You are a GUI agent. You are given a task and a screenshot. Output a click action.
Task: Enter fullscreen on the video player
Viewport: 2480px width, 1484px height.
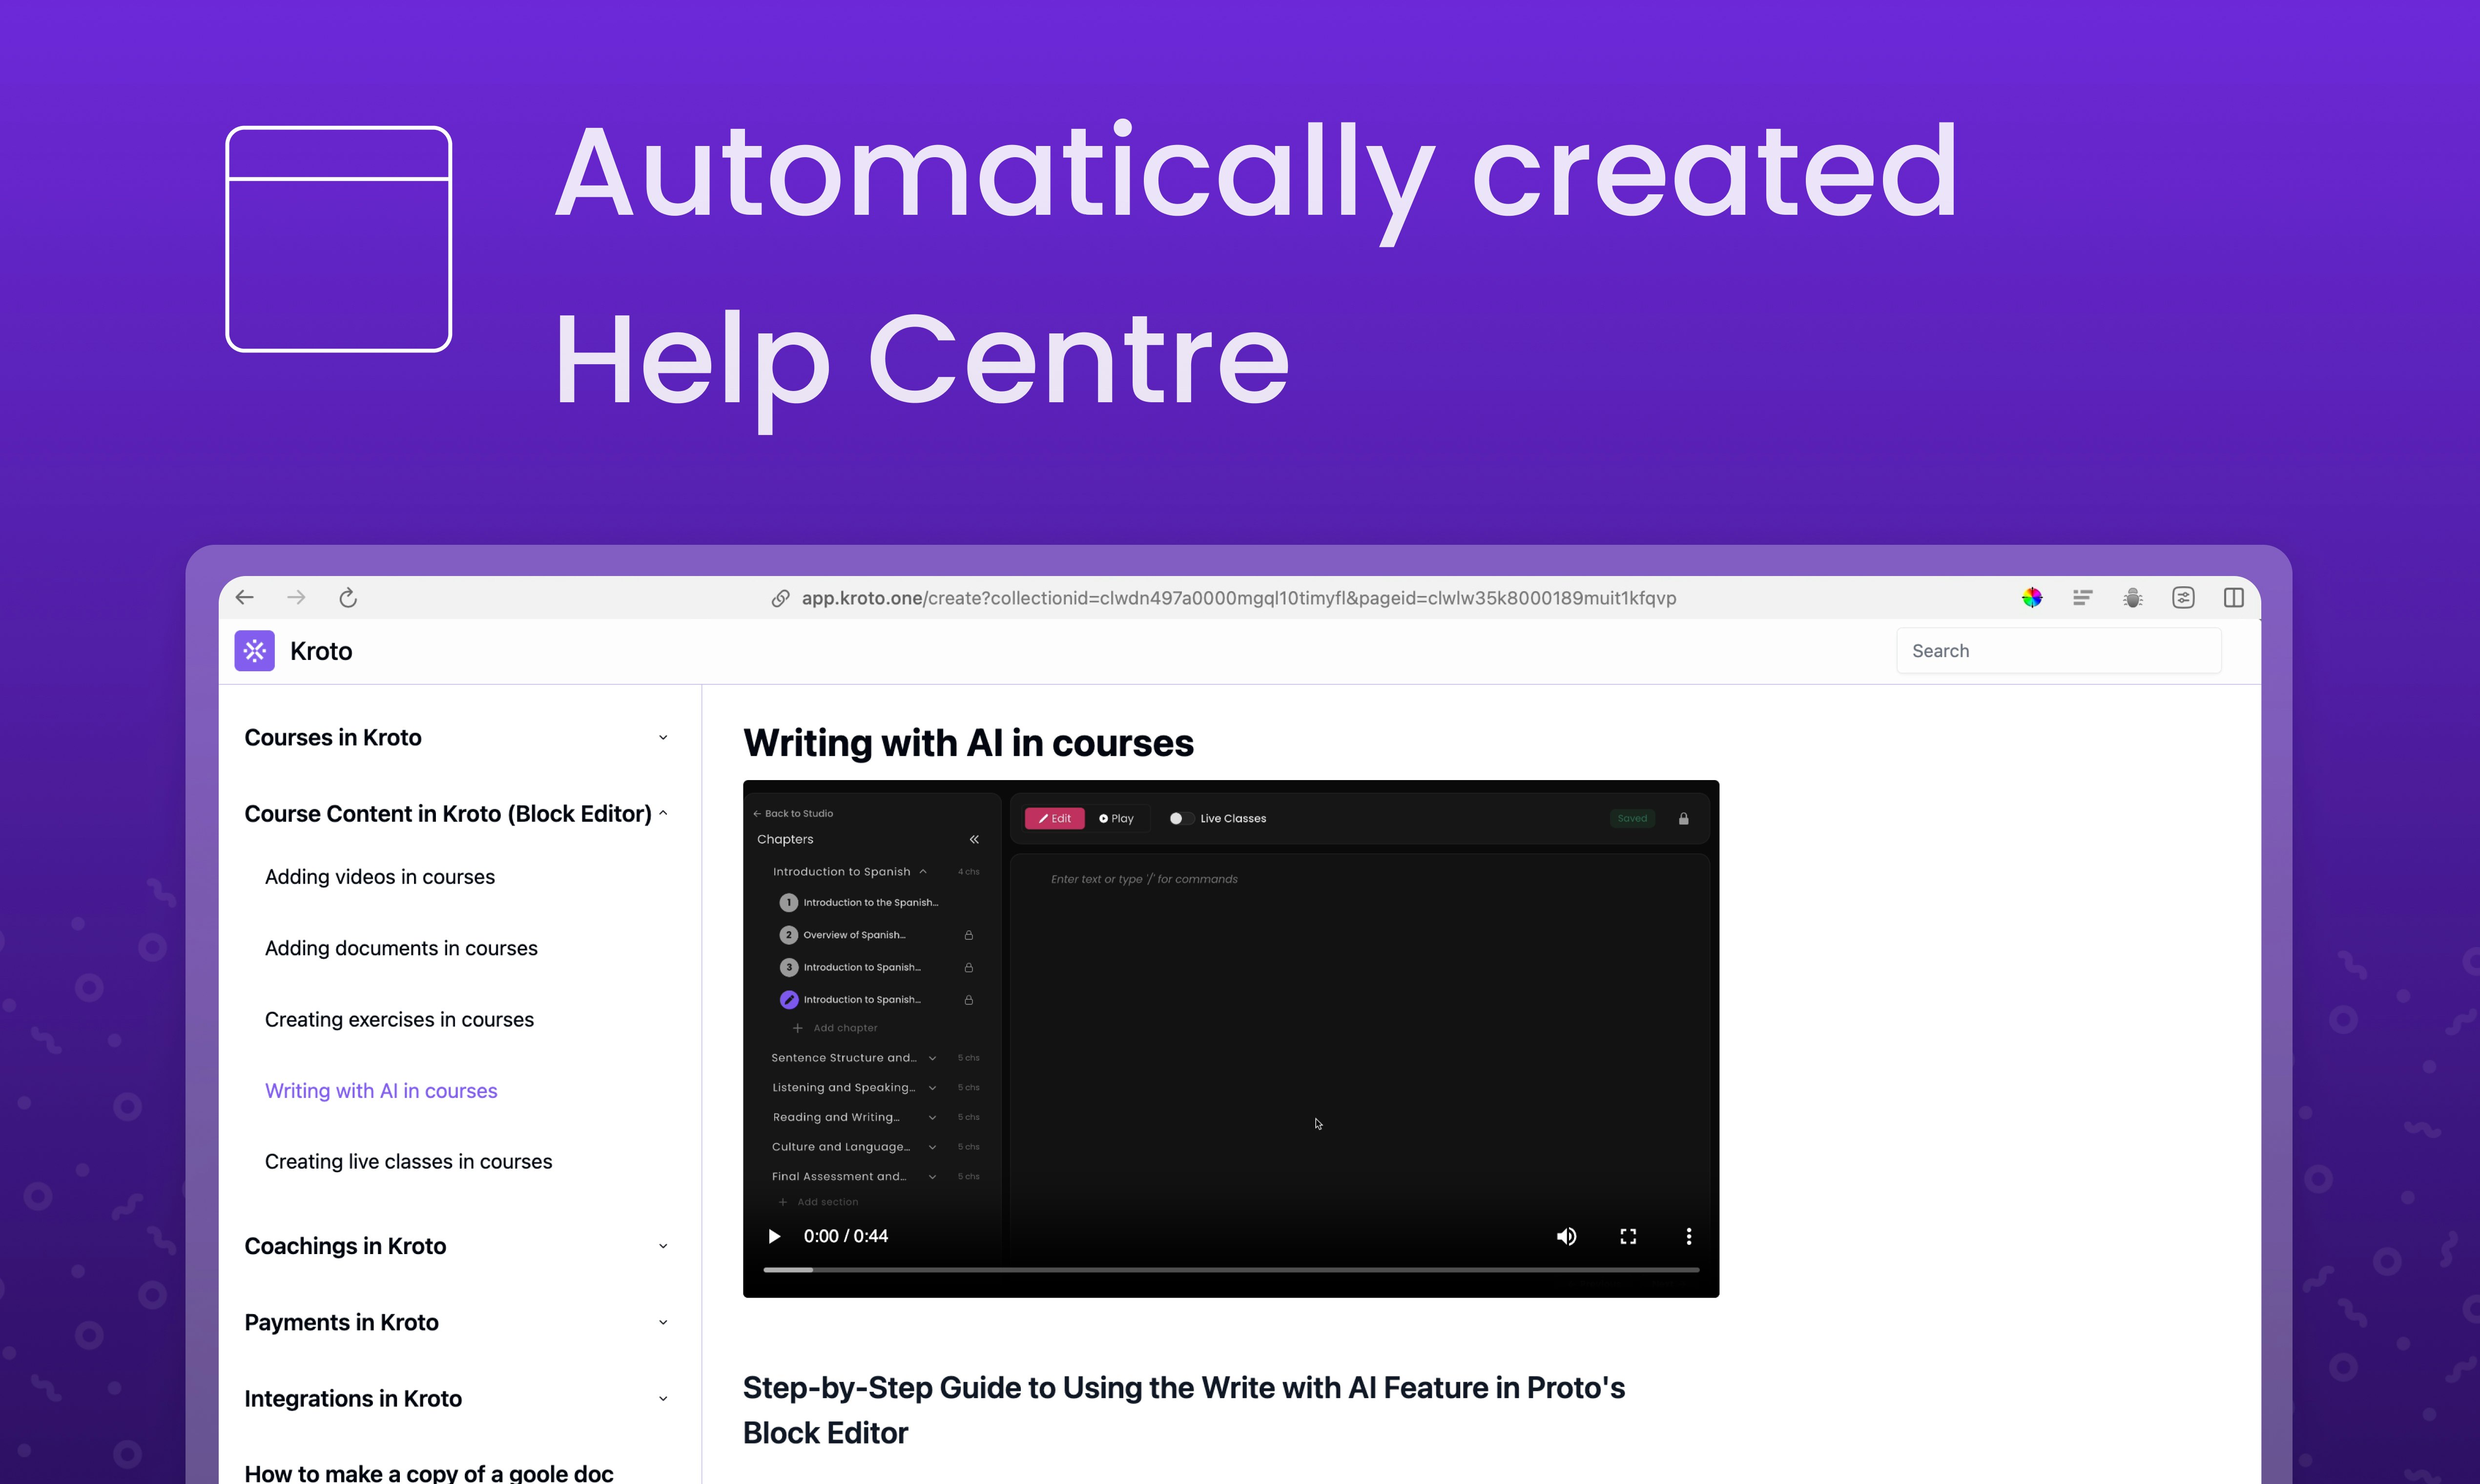pos(1628,1237)
